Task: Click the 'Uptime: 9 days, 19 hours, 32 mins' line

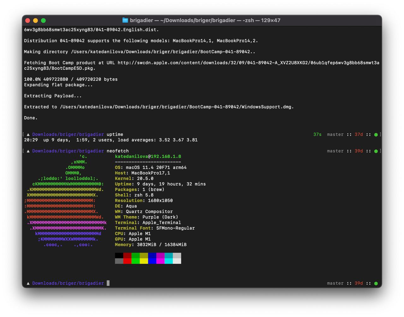Action: click(160, 184)
